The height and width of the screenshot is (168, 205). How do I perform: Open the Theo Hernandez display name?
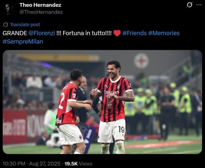40,5
